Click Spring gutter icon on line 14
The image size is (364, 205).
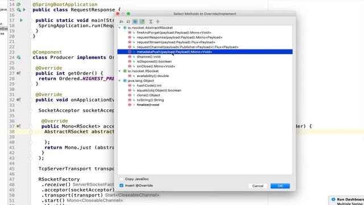coord(18,5)
